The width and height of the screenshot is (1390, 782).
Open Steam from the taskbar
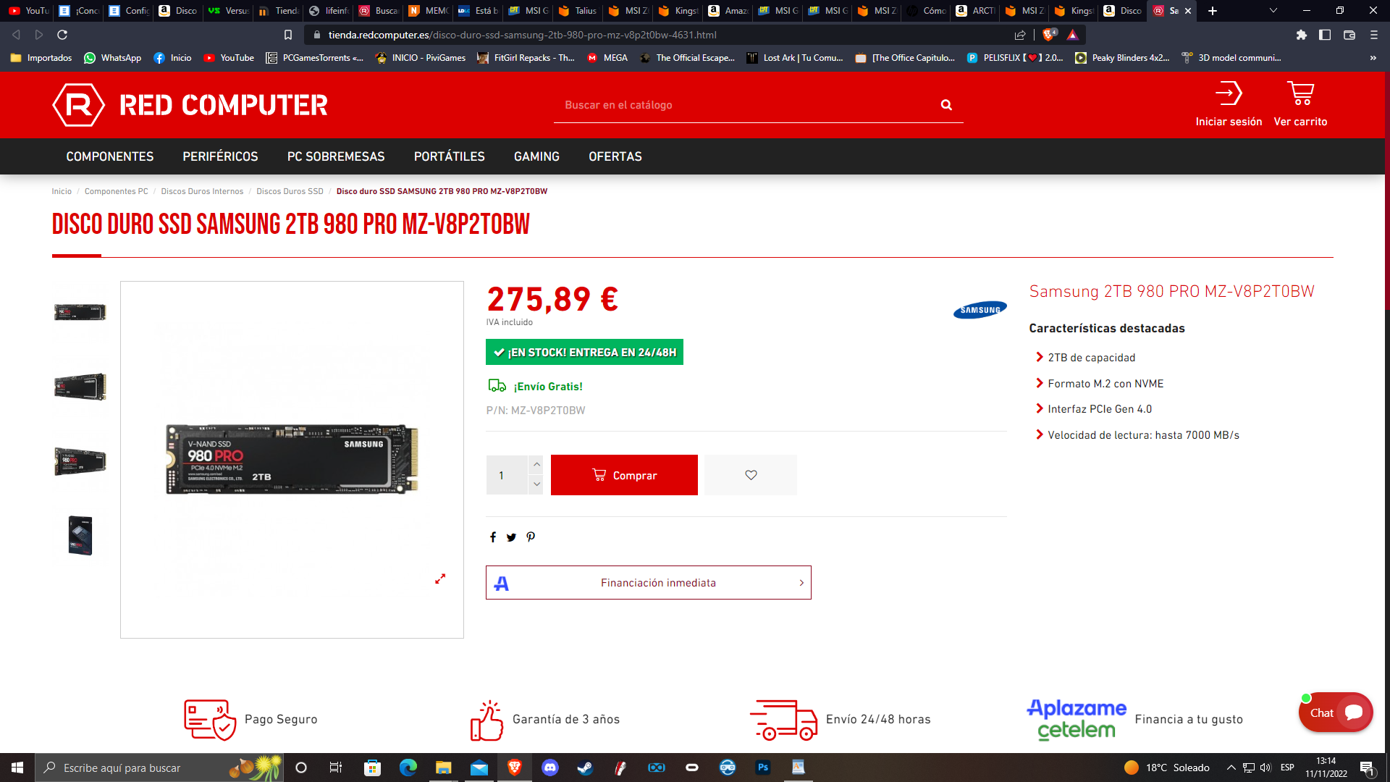pyautogui.click(x=585, y=768)
